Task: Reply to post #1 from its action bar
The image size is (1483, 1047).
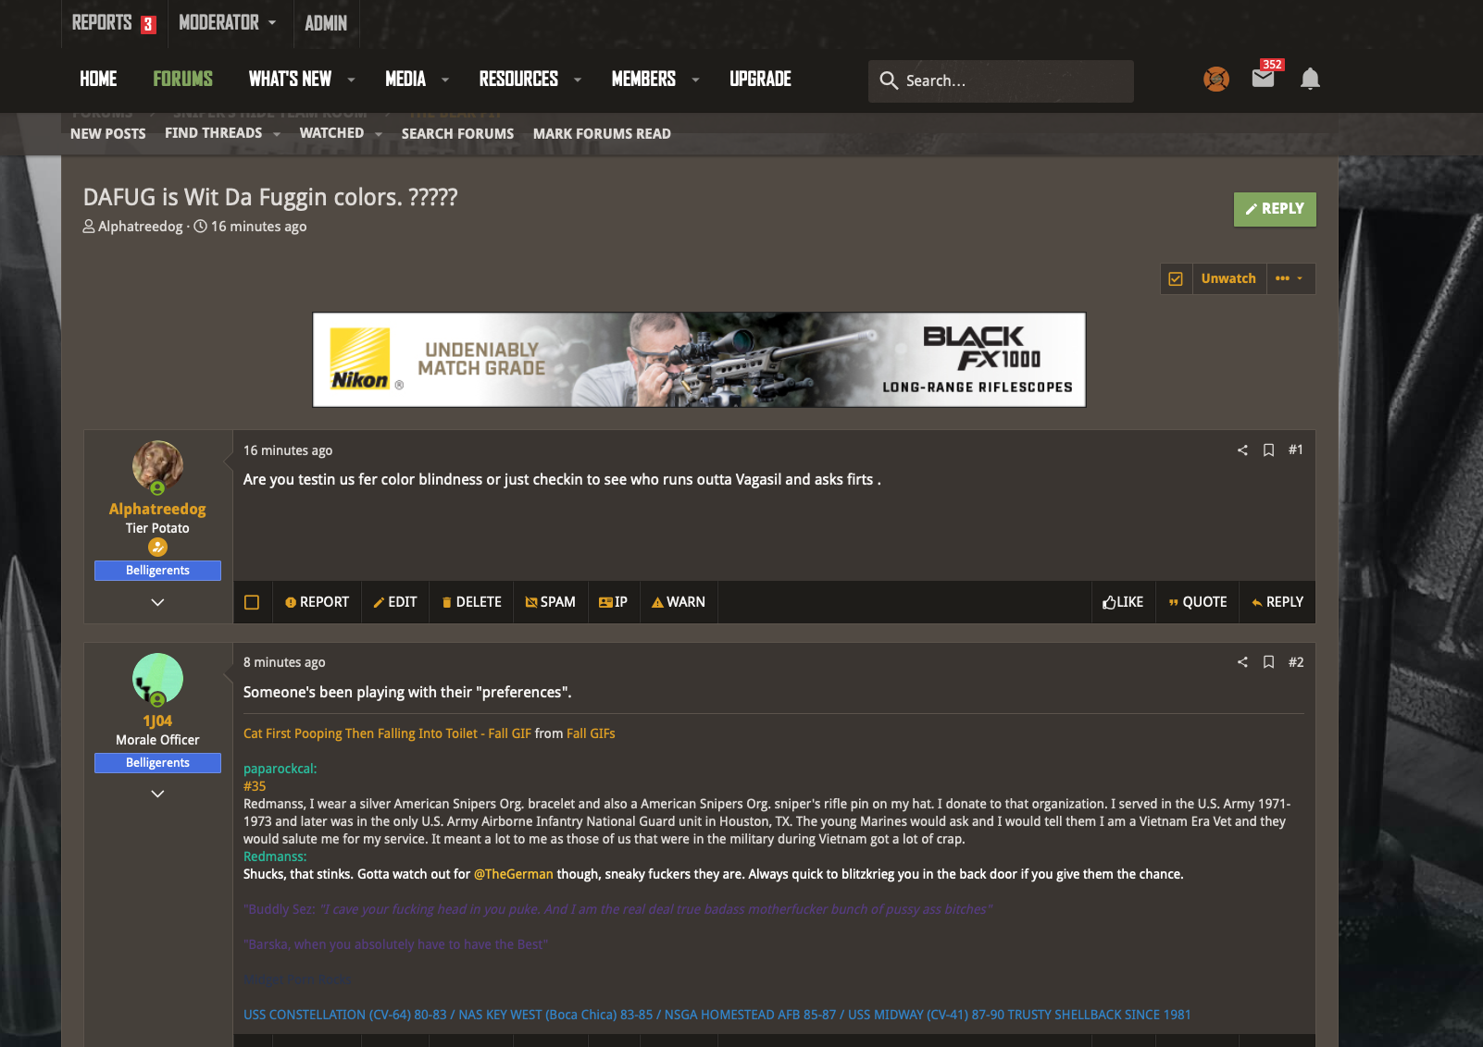Action: coord(1277,602)
